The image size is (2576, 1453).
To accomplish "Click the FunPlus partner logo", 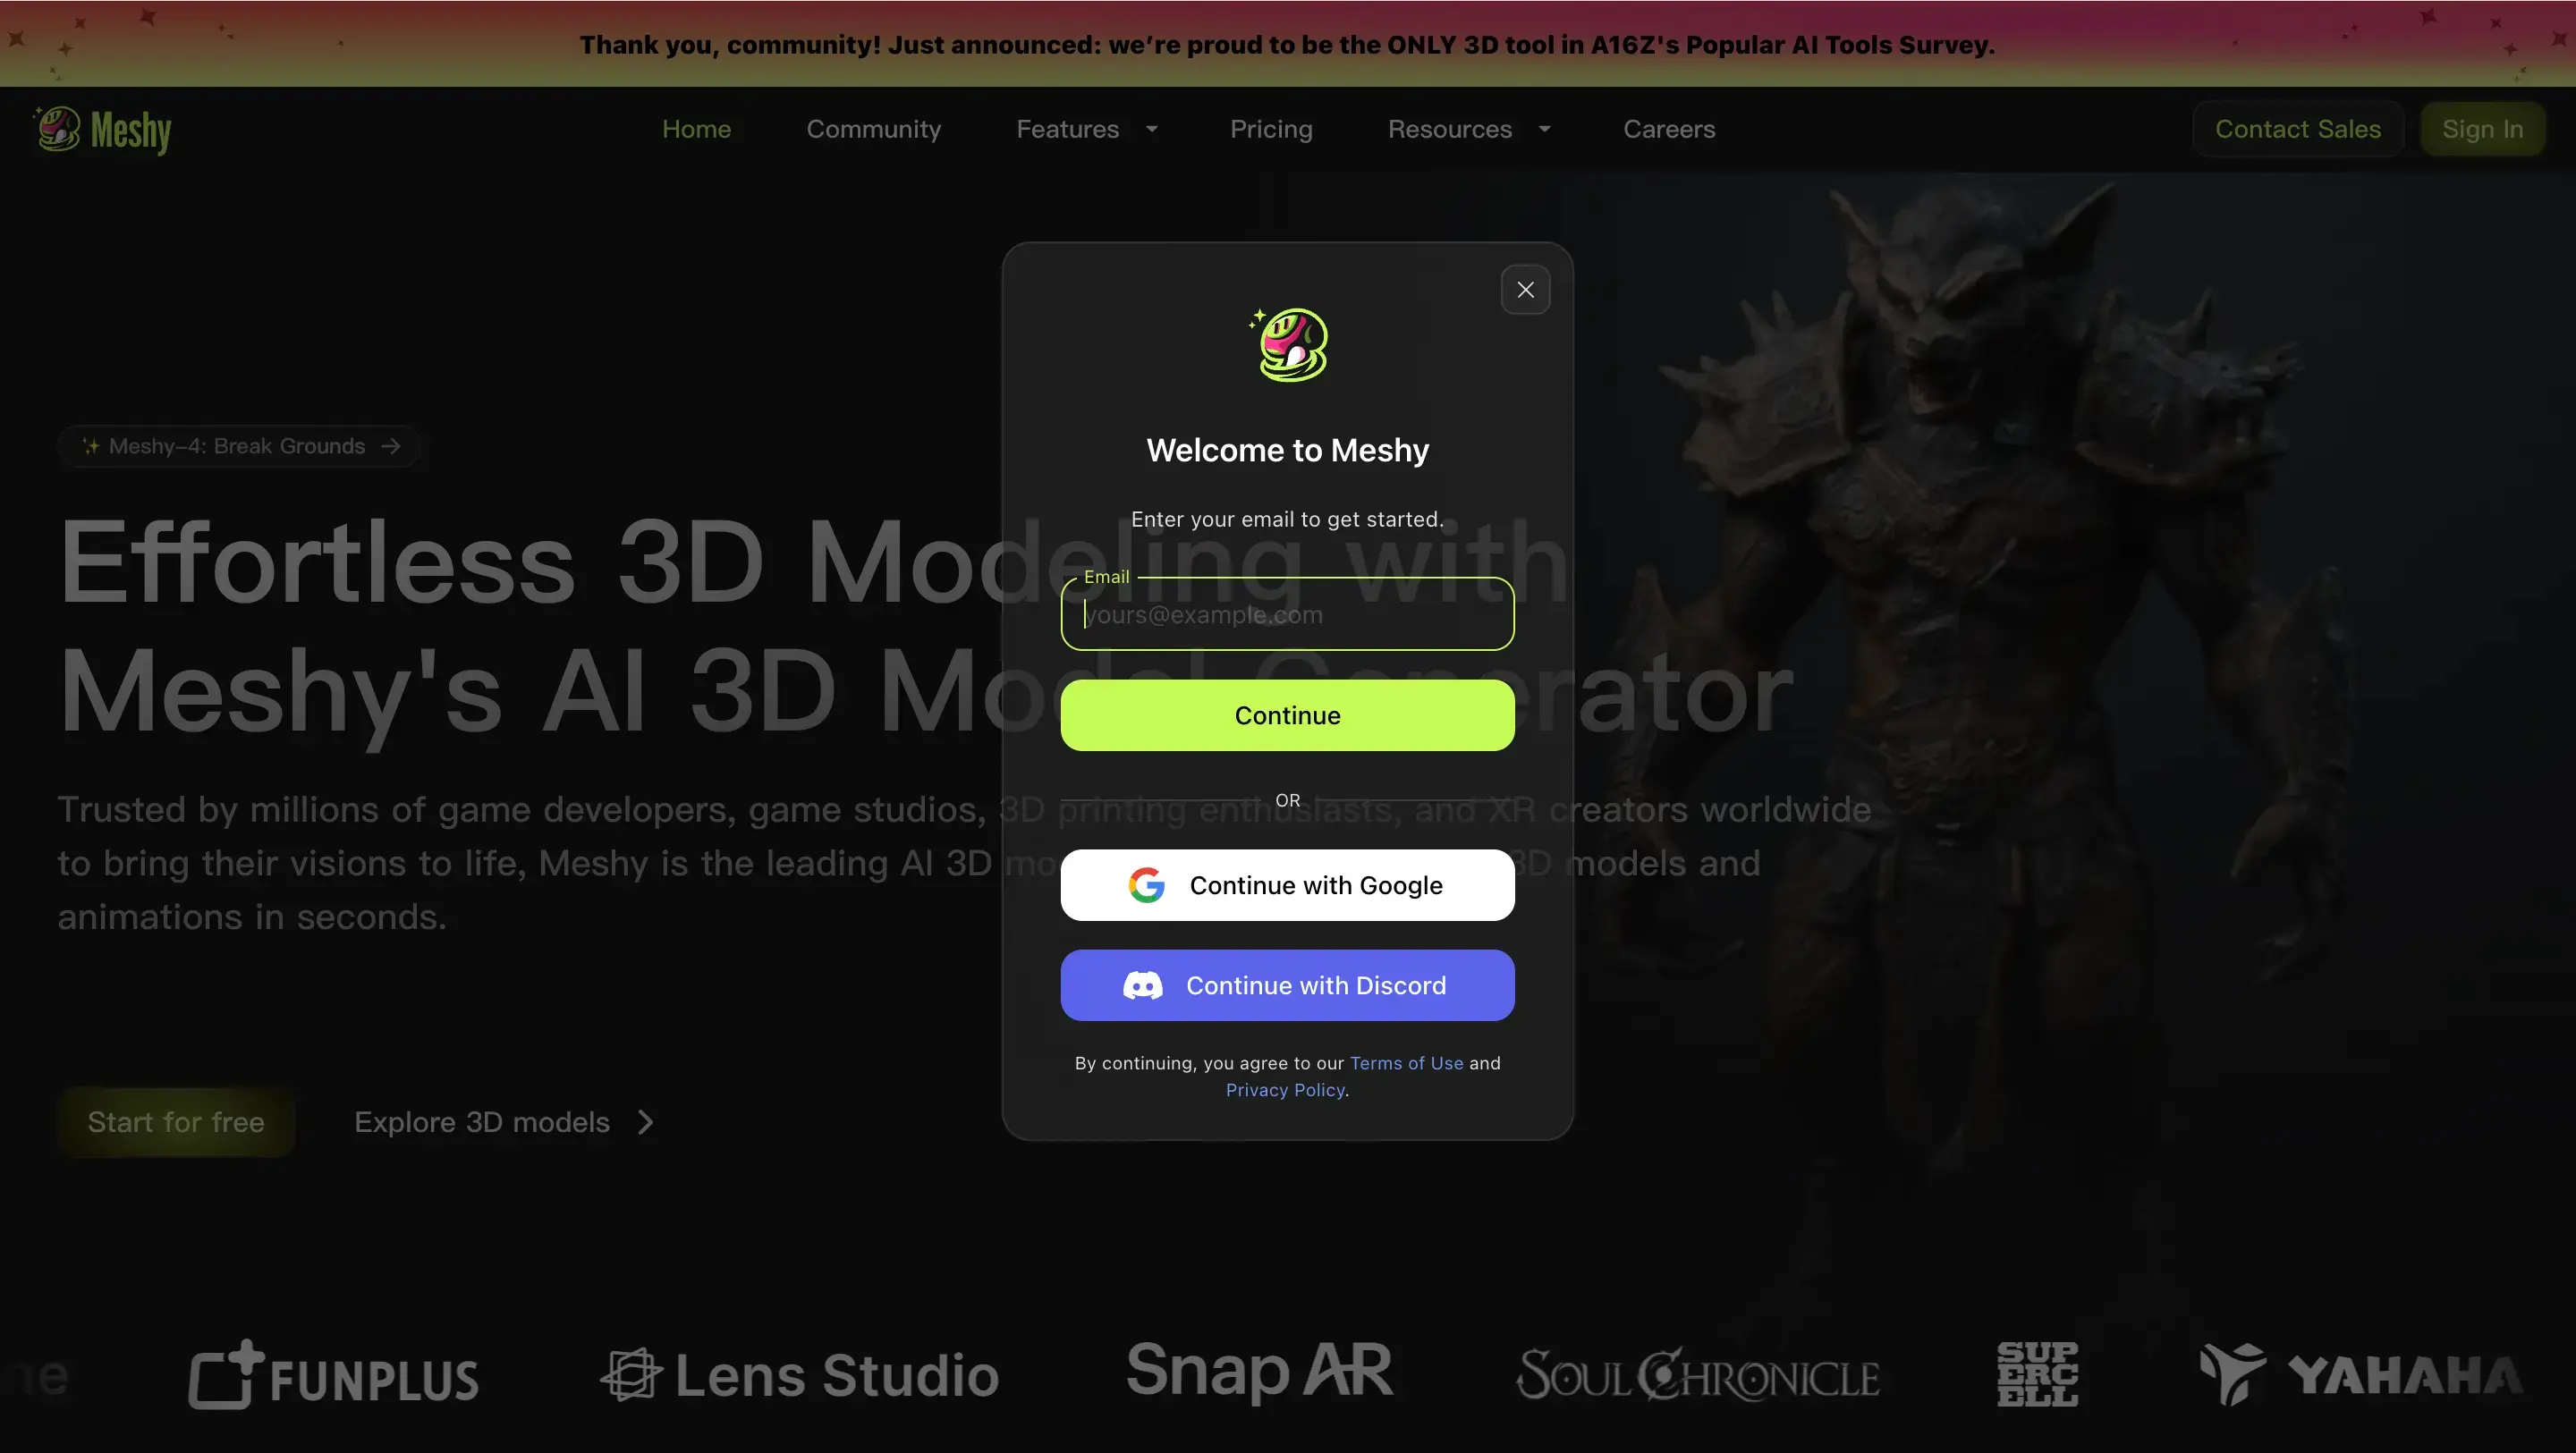I will click(334, 1375).
